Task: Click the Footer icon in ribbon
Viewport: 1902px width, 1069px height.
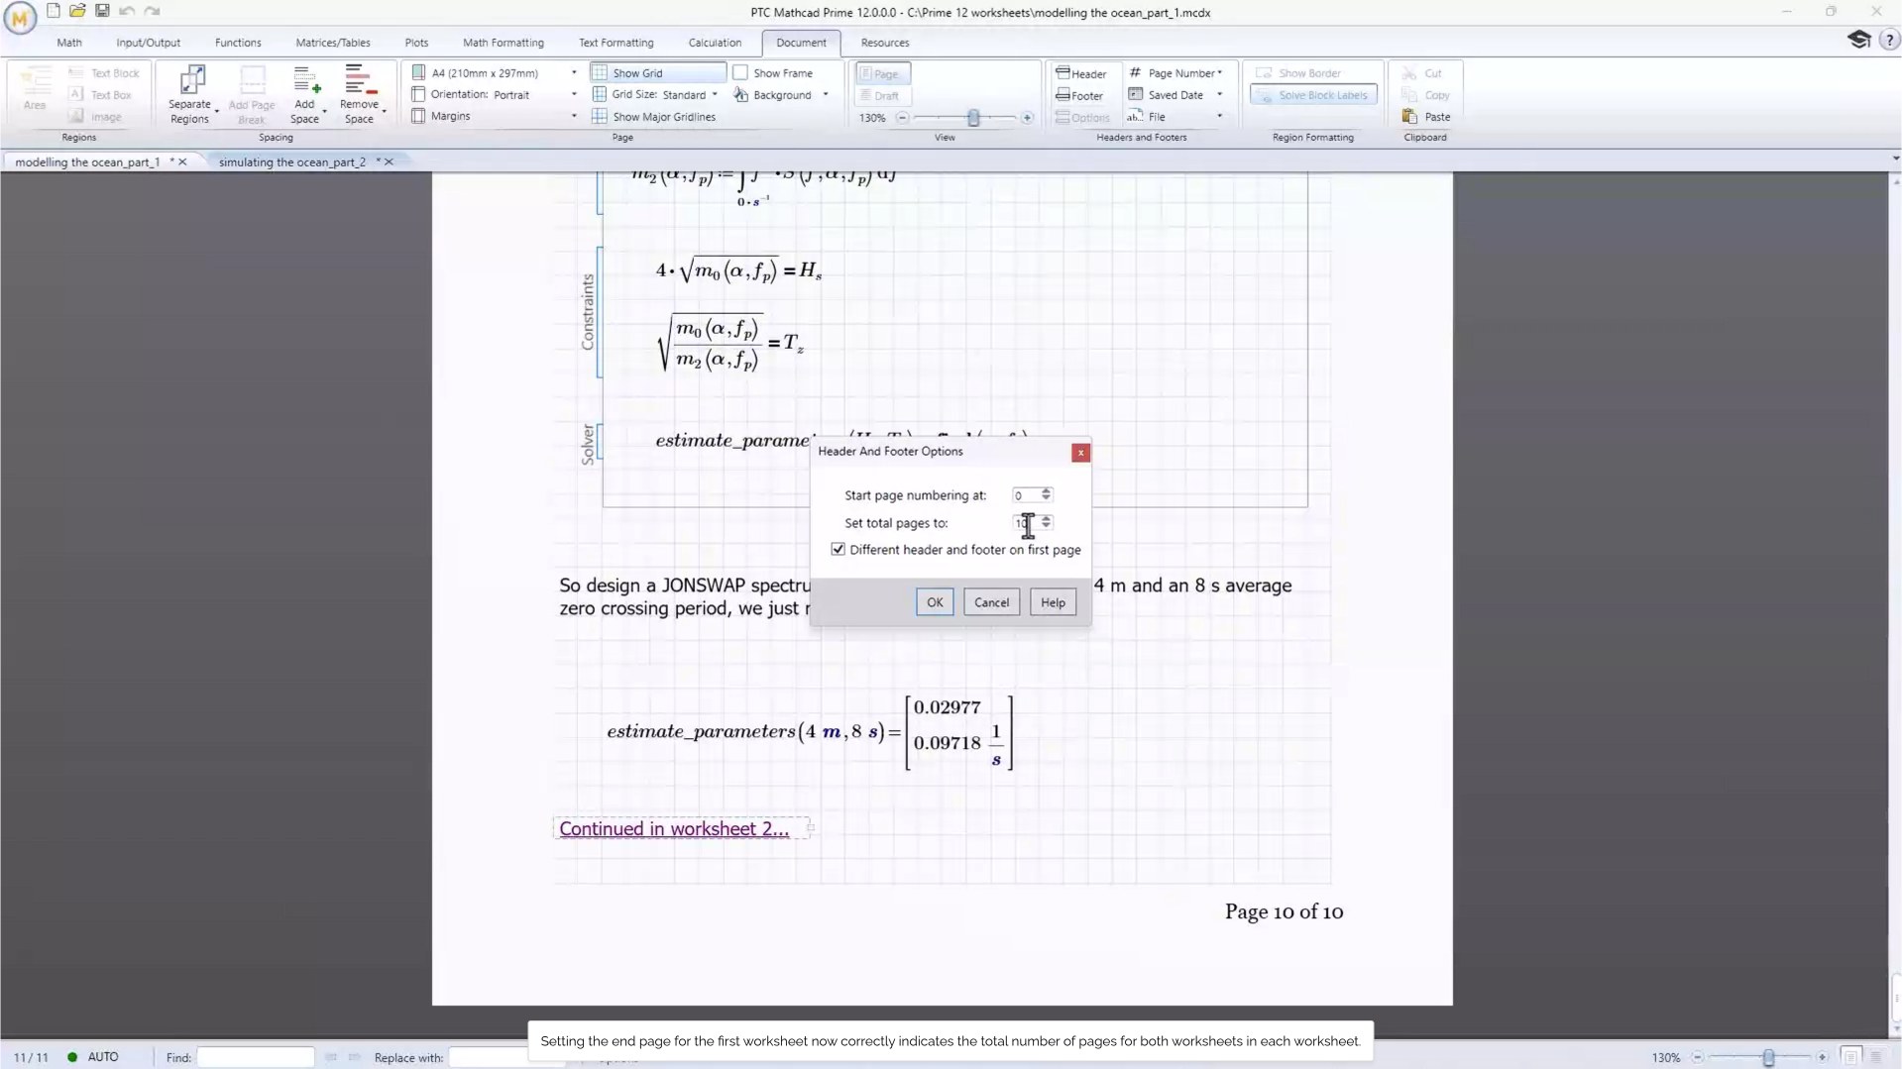Action: (x=1079, y=96)
